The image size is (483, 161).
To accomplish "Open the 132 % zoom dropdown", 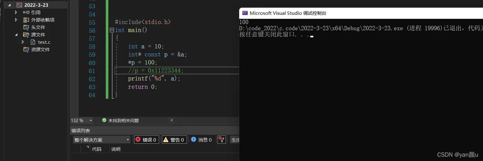I will (91, 120).
